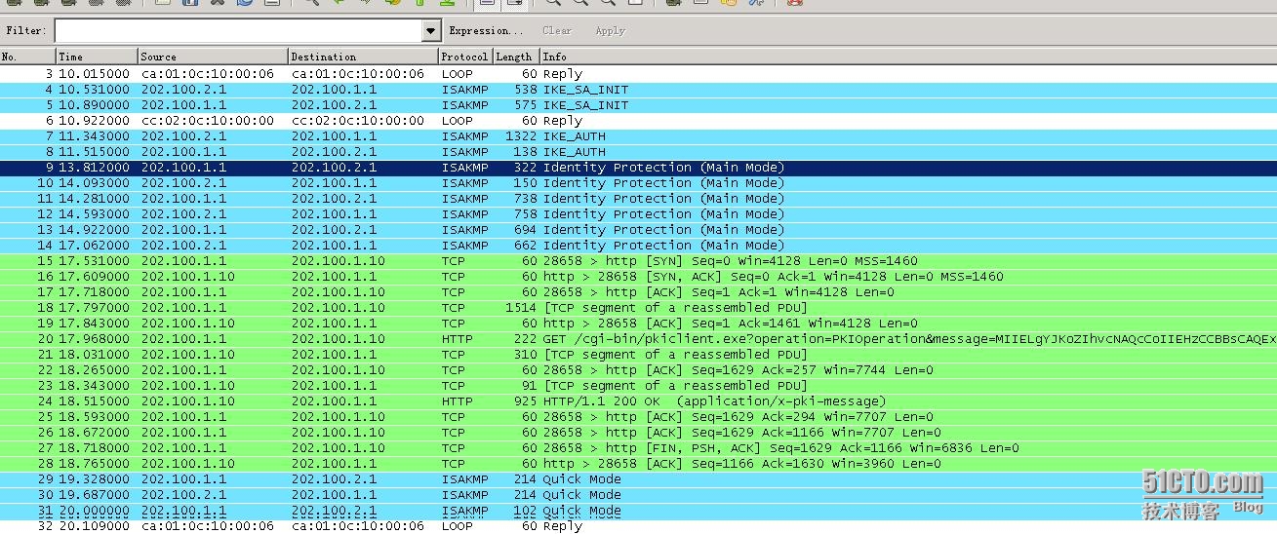Select packet 29 Quick Mode at 19.328000
This screenshot has width=1277, height=534.
[x=638, y=479]
